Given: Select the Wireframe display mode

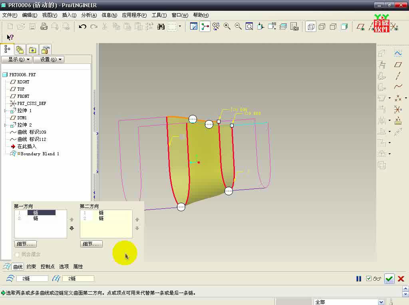Looking at the screenshot, I should pyautogui.click(x=311, y=27).
